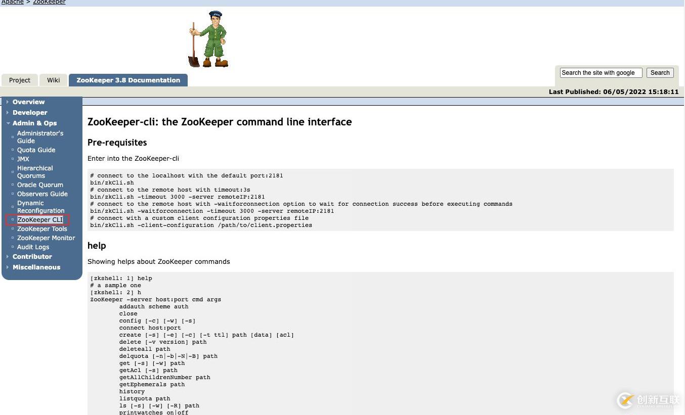685x415 pixels.
Task: Open the Administrator's Guide page
Action: pyautogui.click(x=40, y=137)
